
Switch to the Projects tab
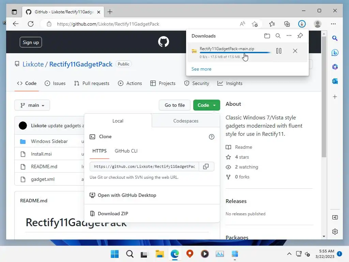click(163, 83)
